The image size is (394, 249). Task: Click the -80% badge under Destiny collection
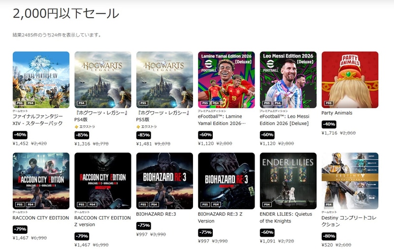(x=329, y=236)
